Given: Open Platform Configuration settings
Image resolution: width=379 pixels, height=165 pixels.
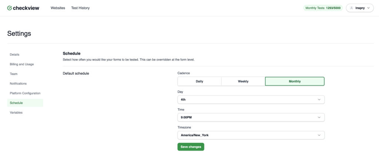Looking at the screenshot, I should click(x=25, y=93).
